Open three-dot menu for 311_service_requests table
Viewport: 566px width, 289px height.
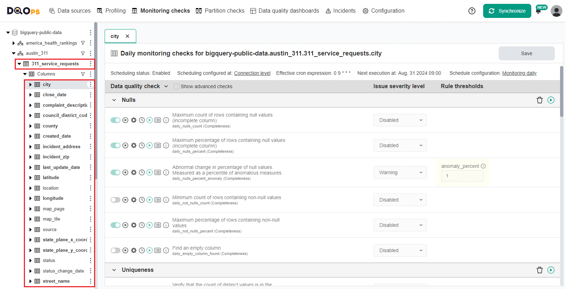pyautogui.click(x=91, y=64)
